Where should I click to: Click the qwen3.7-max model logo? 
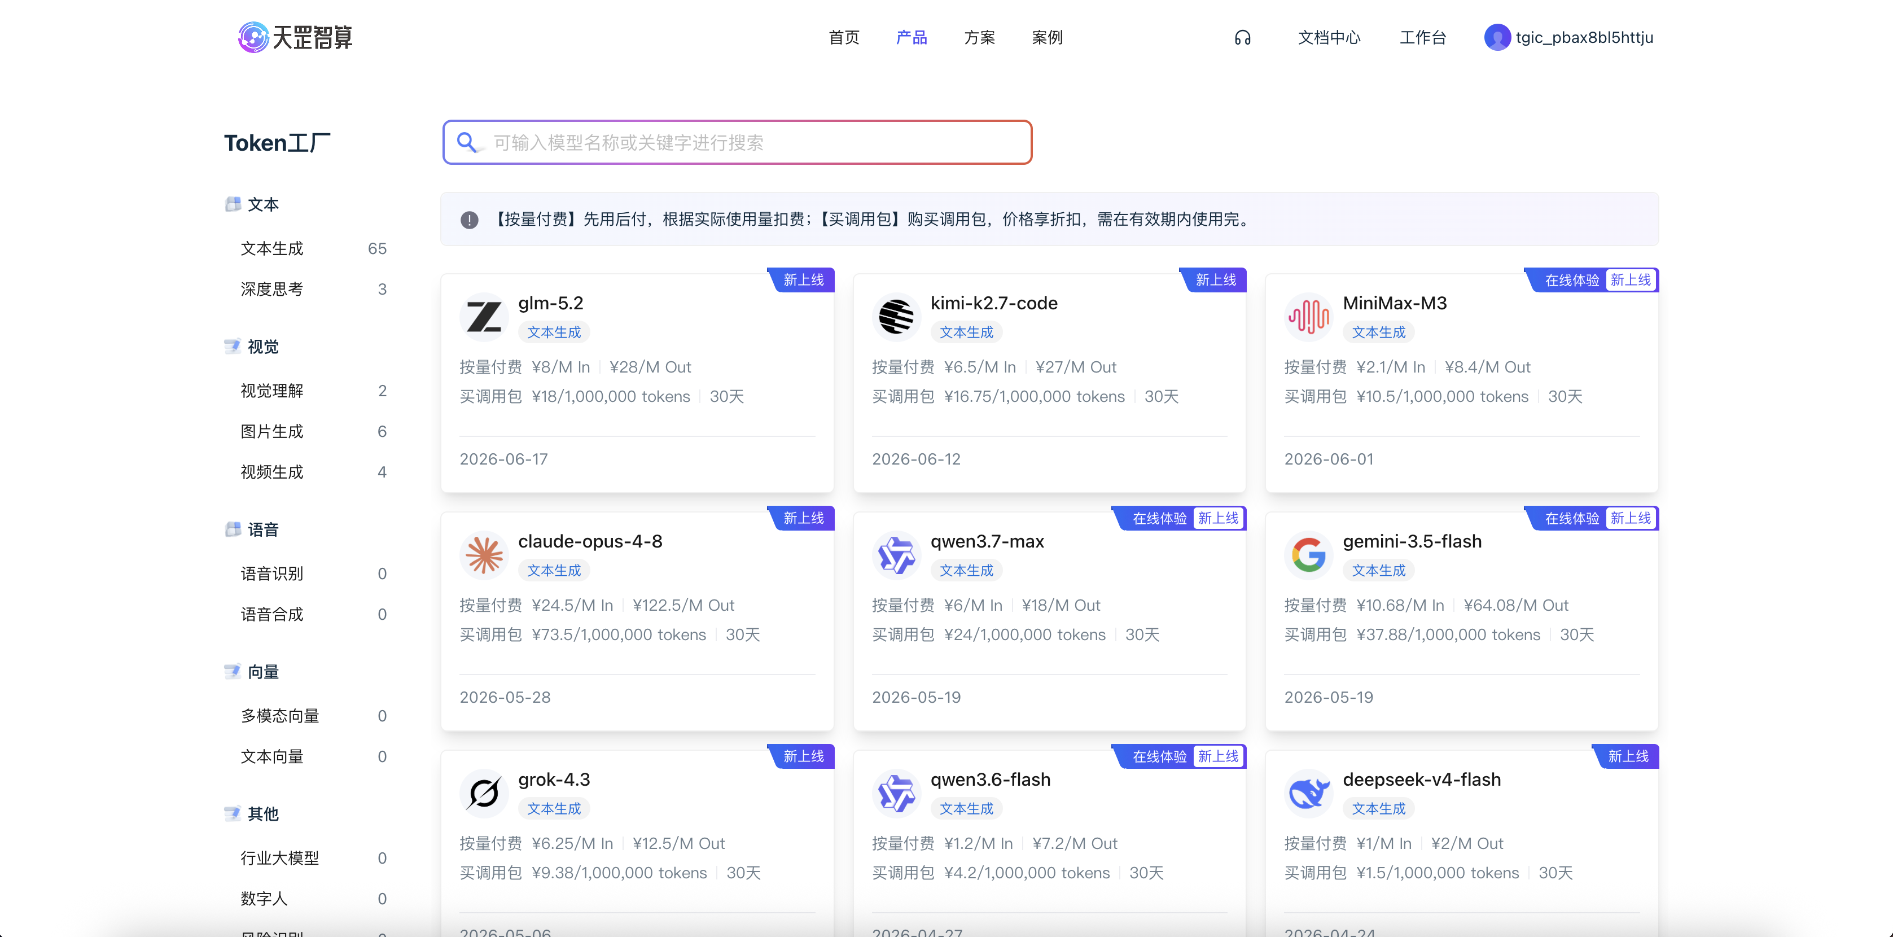(x=896, y=555)
